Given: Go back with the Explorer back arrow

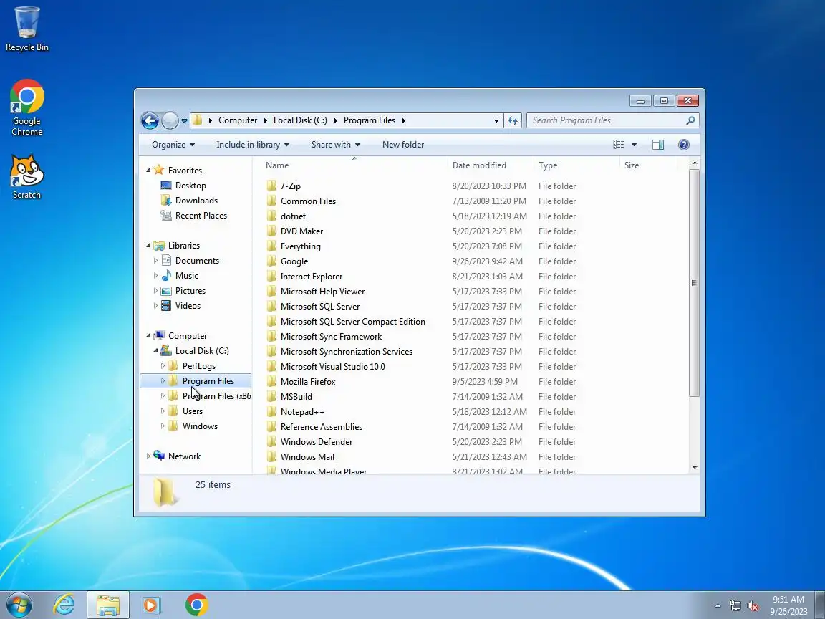Looking at the screenshot, I should tap(150, 120).
